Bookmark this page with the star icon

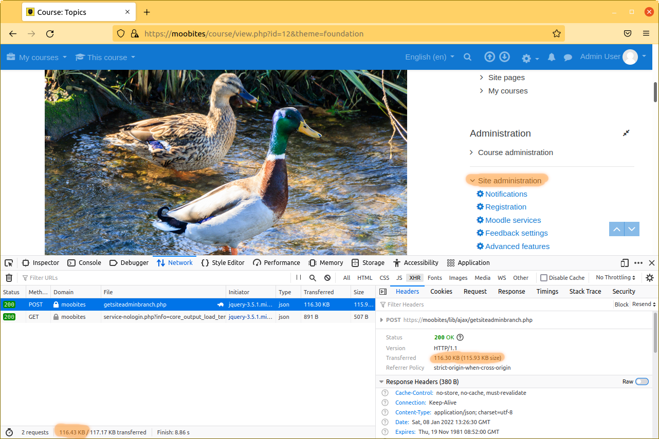[556, 34]
